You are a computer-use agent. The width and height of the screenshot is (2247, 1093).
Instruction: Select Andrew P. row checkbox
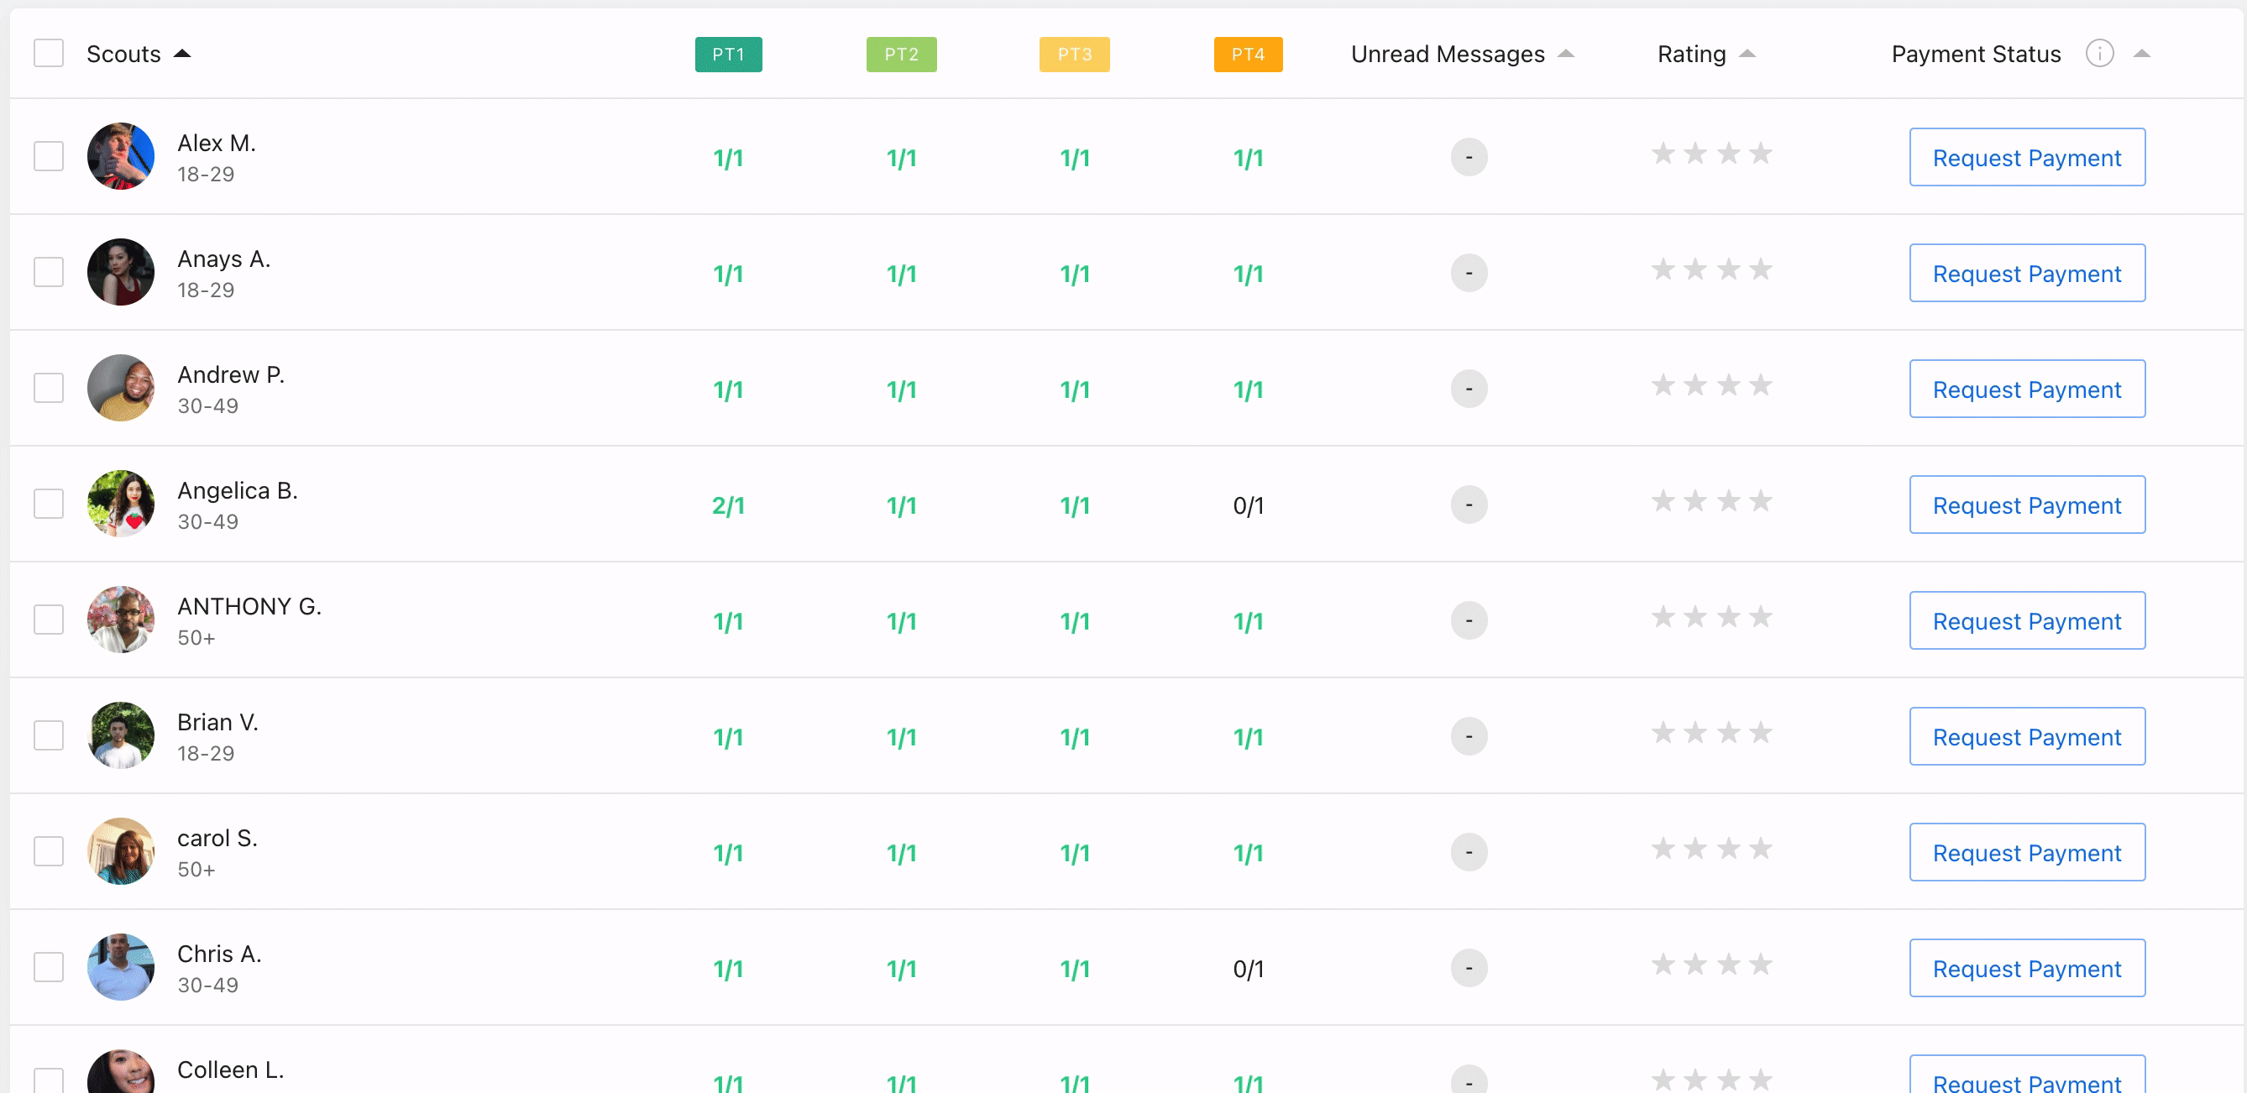tap(49, 388)
